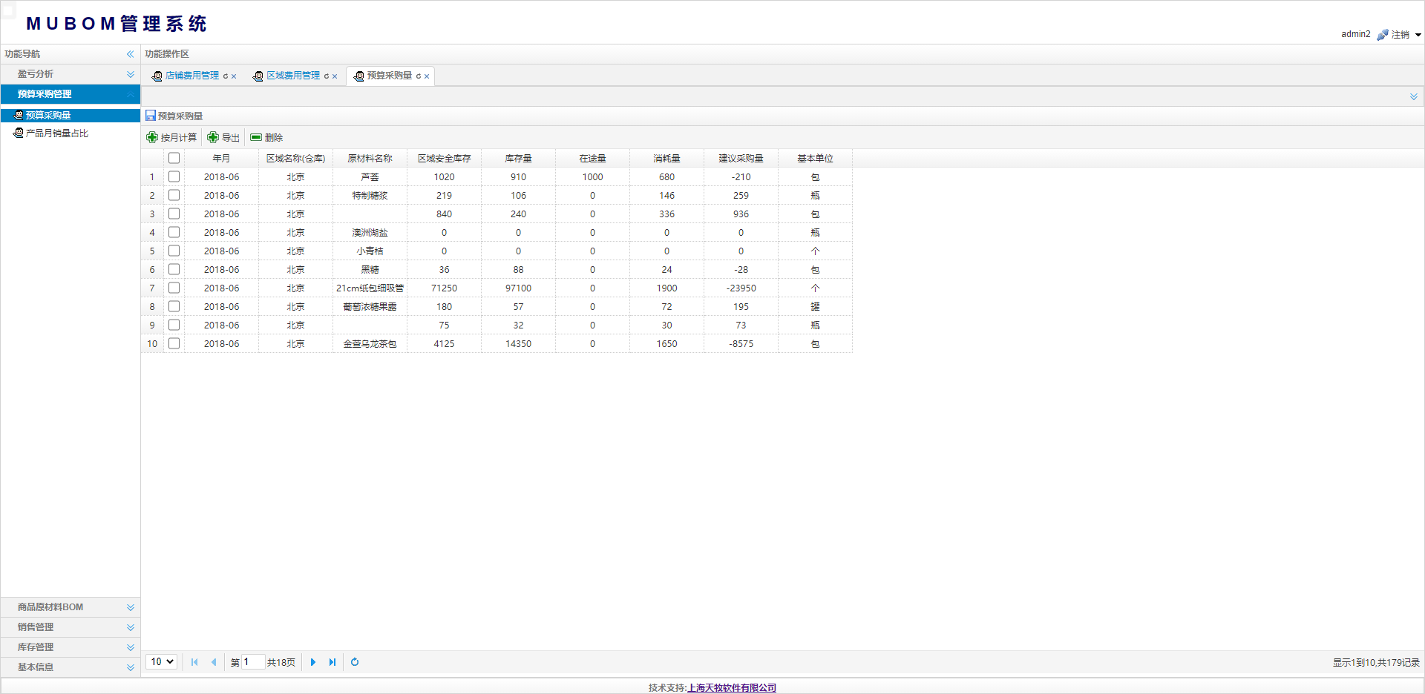Expand the 盈亏分析 accordion section
Viewport: 1425px width, 694px height.
71,74
